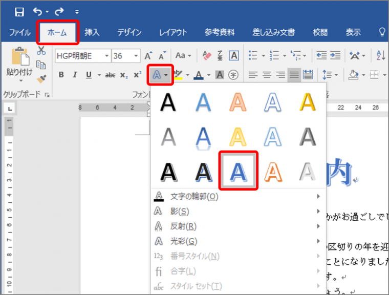Click the 貼り付け paste button

click(x=19, y=65)
